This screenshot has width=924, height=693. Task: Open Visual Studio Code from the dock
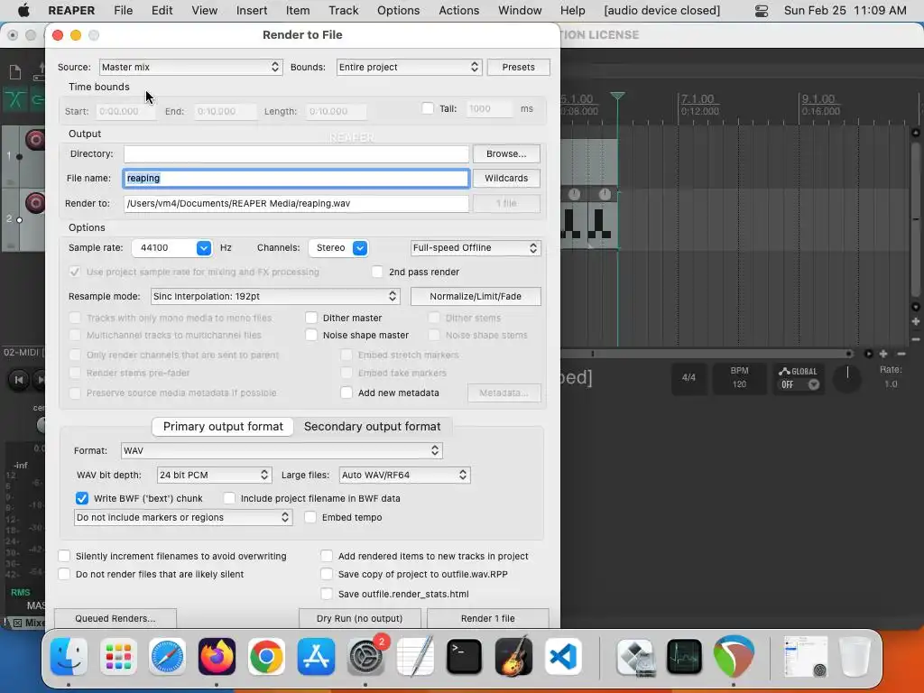pyautogui.click(x=563, y=657)
